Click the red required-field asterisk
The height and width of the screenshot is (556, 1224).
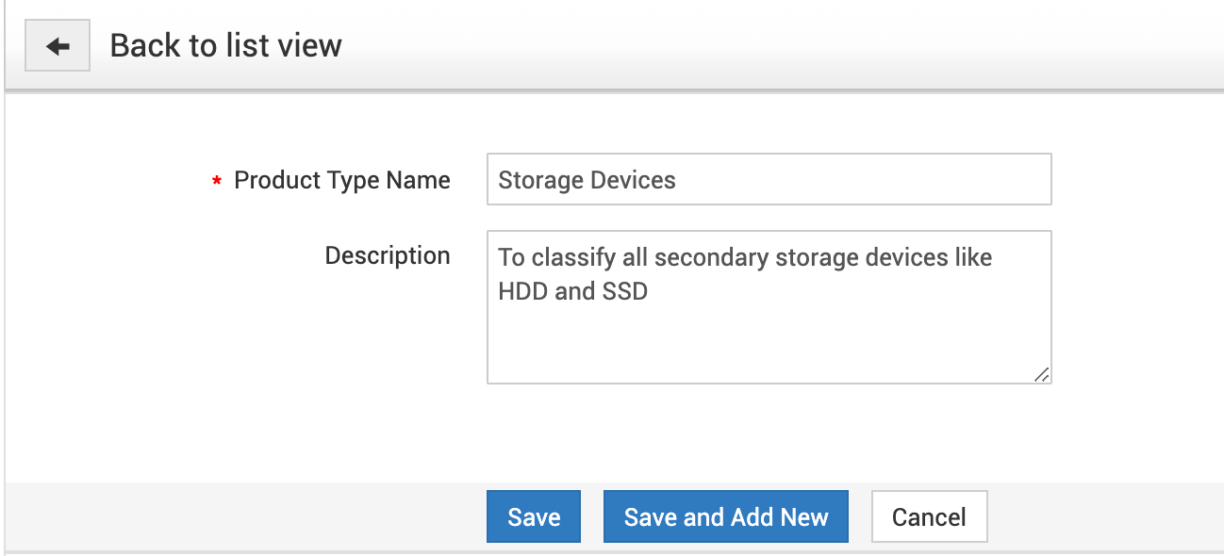click(x=218, y=181)
